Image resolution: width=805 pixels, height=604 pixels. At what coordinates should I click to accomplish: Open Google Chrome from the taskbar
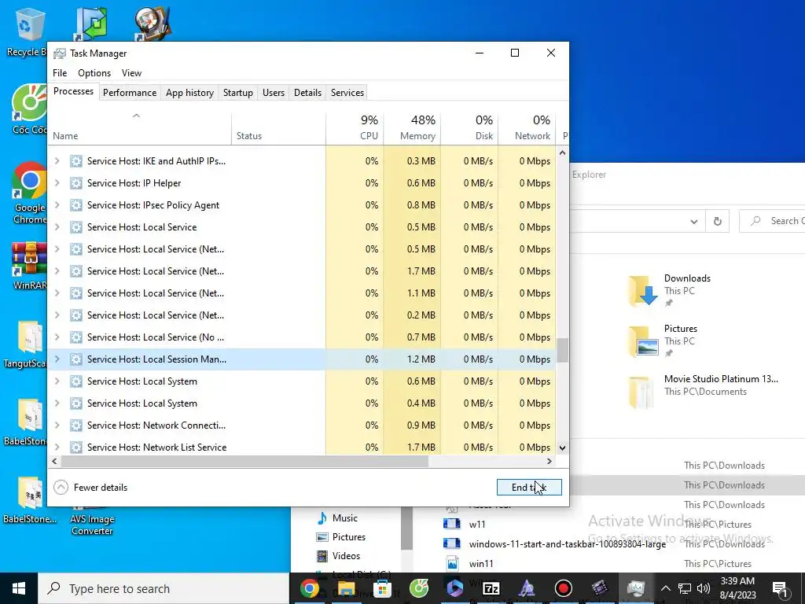(x=309, y=588)
